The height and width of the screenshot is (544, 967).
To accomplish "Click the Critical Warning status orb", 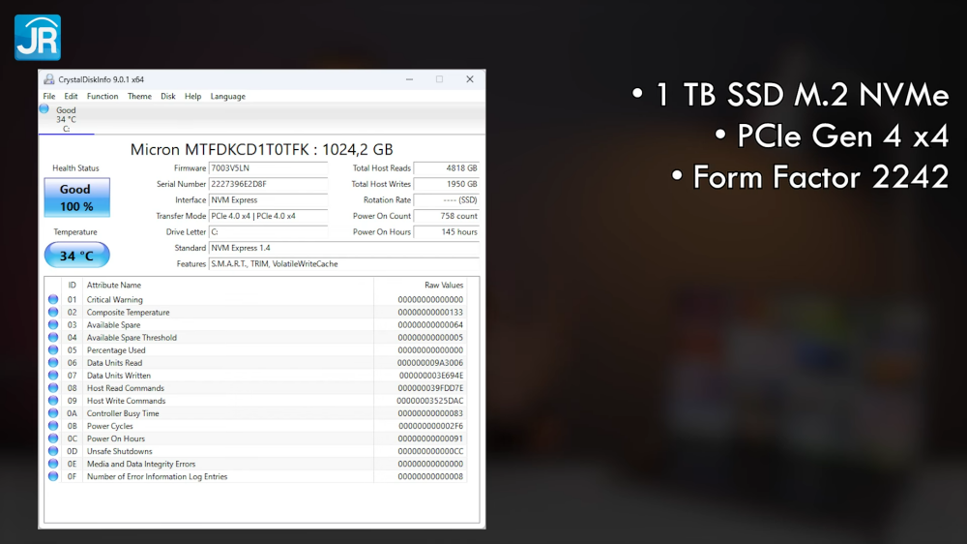I will click(x=53, y=299).
